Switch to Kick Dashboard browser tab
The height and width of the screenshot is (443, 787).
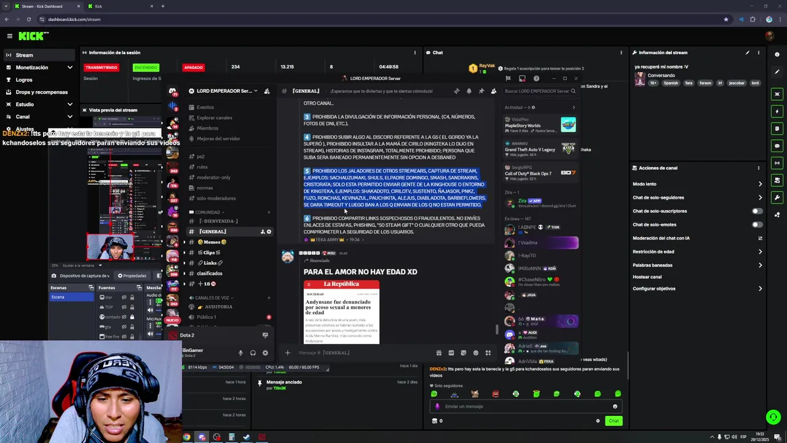[x=47, y=6]
